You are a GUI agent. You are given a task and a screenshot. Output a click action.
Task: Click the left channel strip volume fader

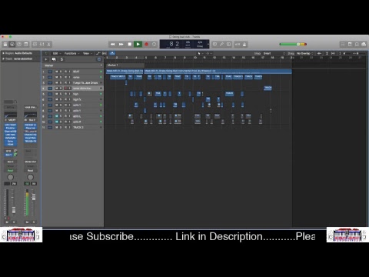tap(14, 210)
